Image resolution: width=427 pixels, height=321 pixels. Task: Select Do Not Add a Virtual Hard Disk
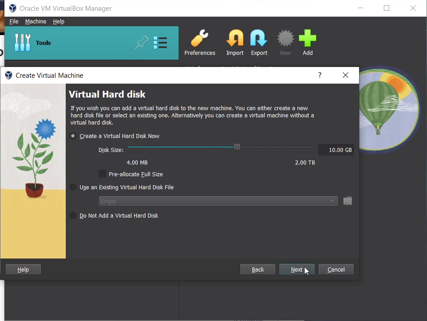pyautogui.click(x=73, y=216)
